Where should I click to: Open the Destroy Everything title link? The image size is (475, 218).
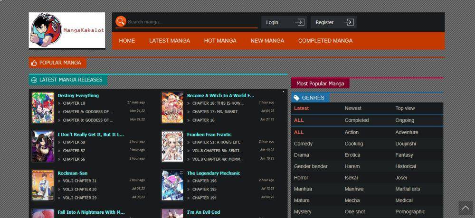[78, 96]
